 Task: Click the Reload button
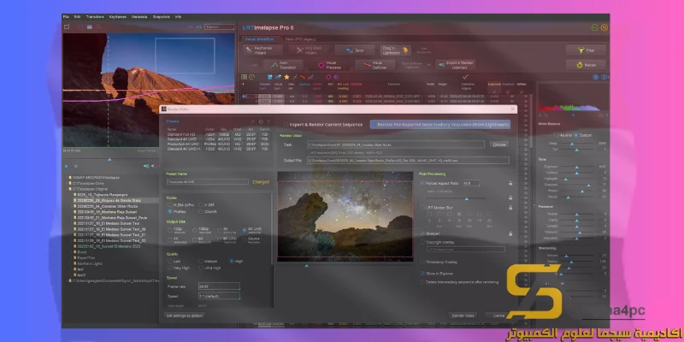pyautogui.click(x=586, y=65)
